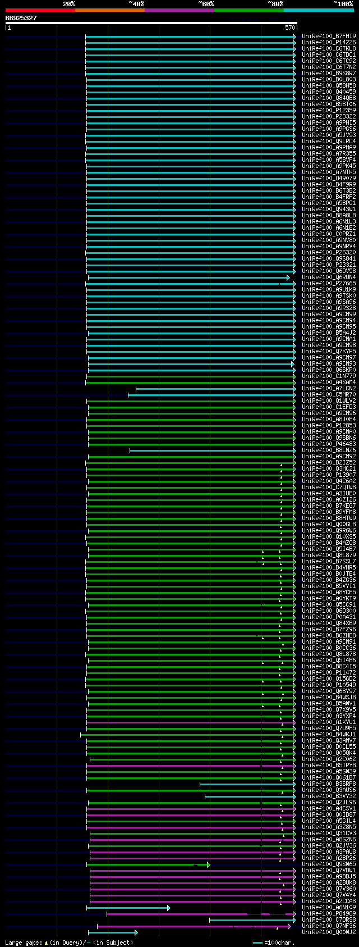Click the white query sequence ruler bar
The width and height of the screenshot is (359, 947).
[x=151, y=23]
